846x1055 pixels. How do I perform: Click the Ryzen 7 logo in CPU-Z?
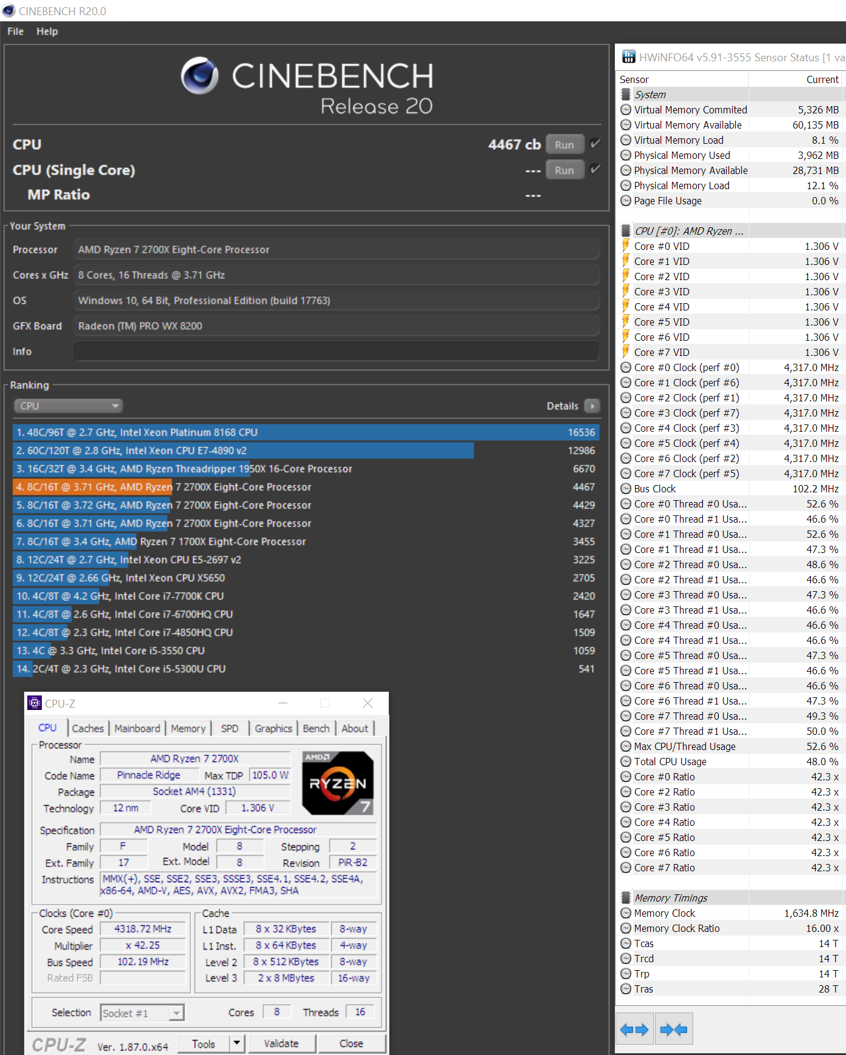[338, 783]
